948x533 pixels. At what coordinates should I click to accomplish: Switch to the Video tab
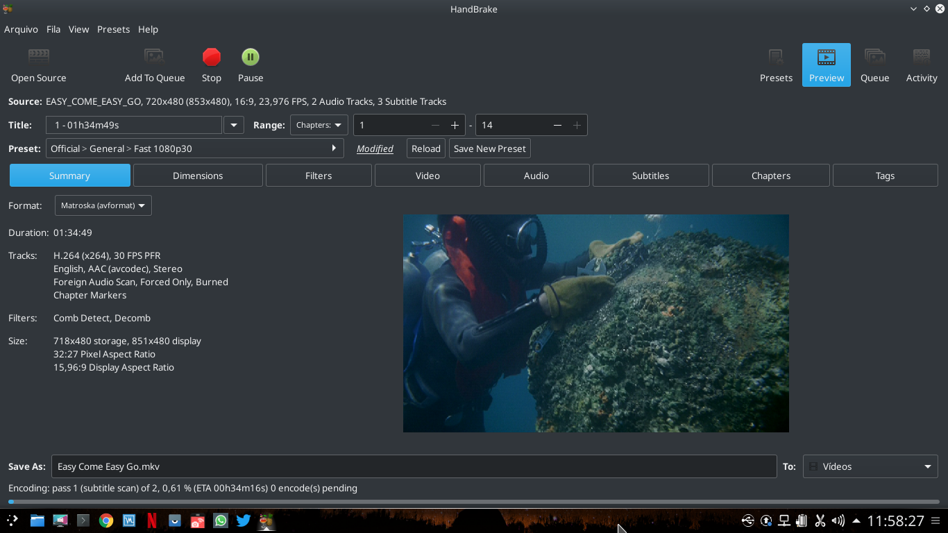coord(428,176)
